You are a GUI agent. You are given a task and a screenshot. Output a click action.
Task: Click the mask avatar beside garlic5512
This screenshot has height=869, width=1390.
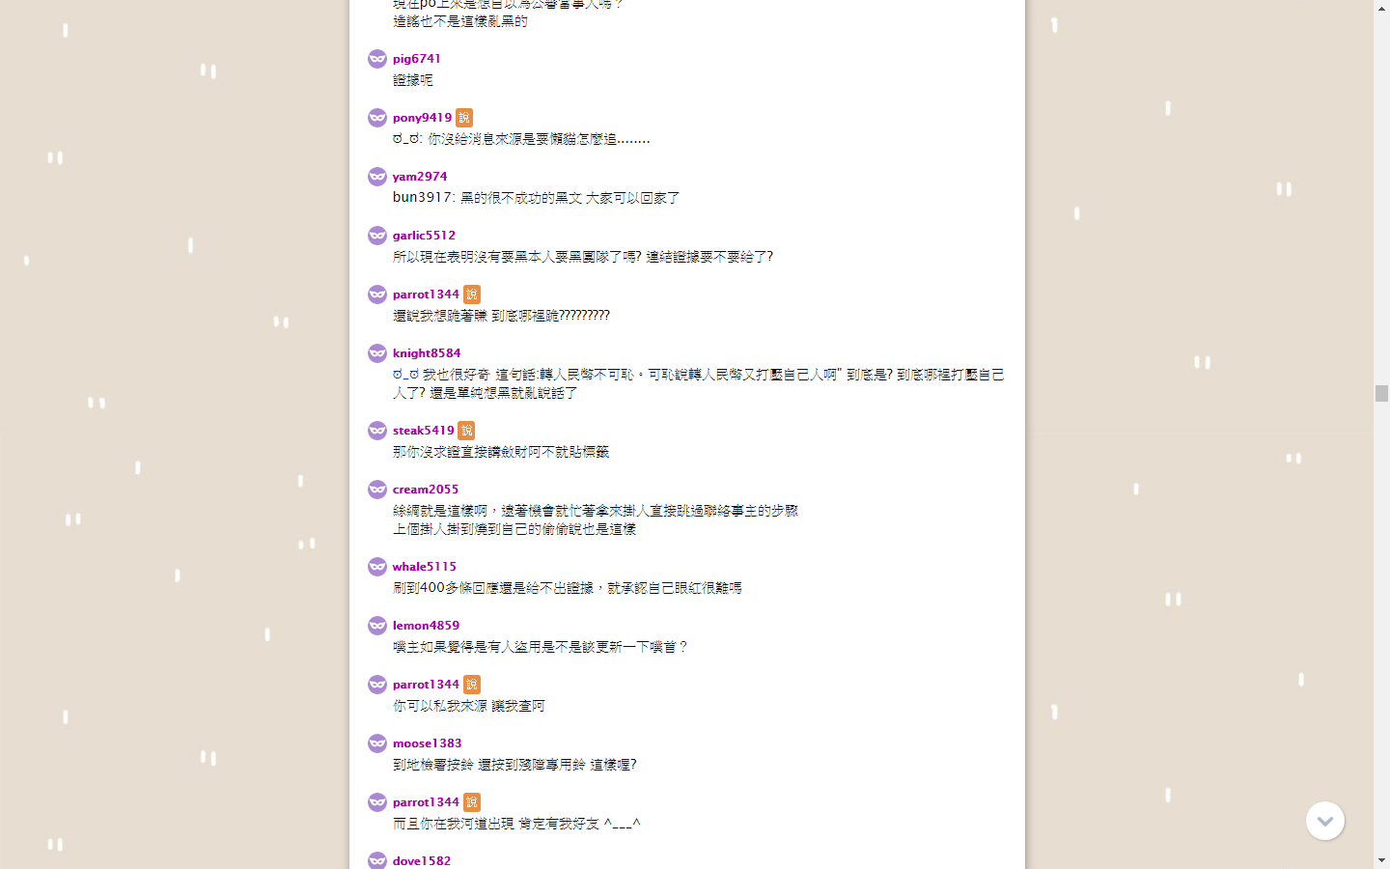377,236
